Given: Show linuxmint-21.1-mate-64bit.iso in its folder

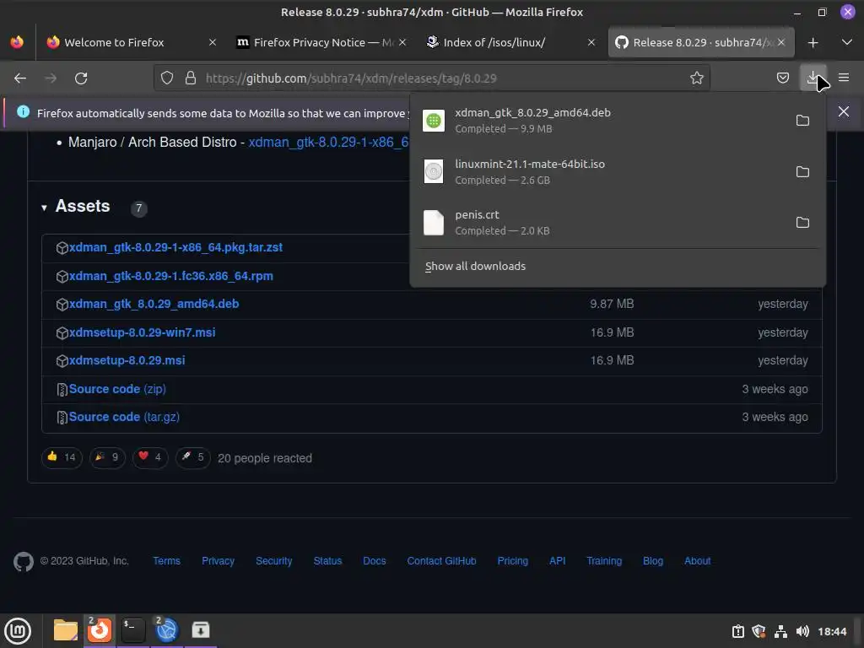Looking at the screenshot, I should [x=803, y=172].
